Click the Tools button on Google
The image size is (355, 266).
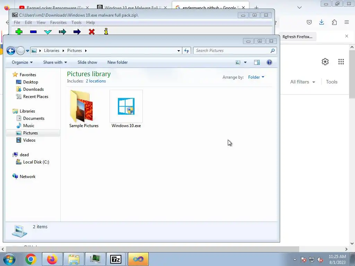click(331, 82)
